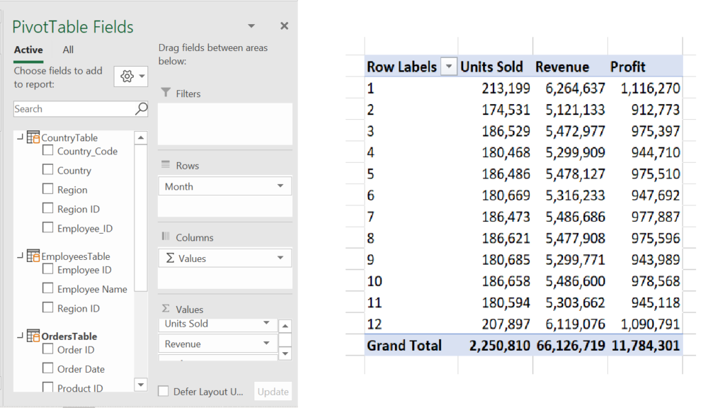Screen dimensions: 725x408
Task: Close the PivotTable Fields pane
Action: point(284,26)
